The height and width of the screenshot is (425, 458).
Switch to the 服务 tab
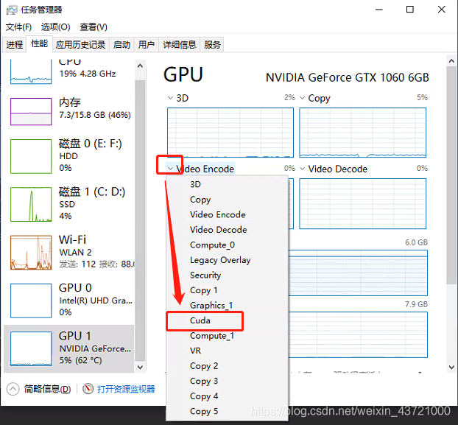coord(212,45)
